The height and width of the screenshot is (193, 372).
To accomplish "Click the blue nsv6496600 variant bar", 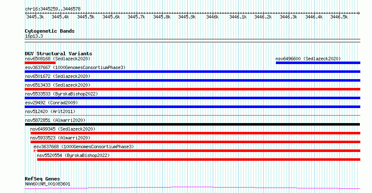I will (318, 63).
